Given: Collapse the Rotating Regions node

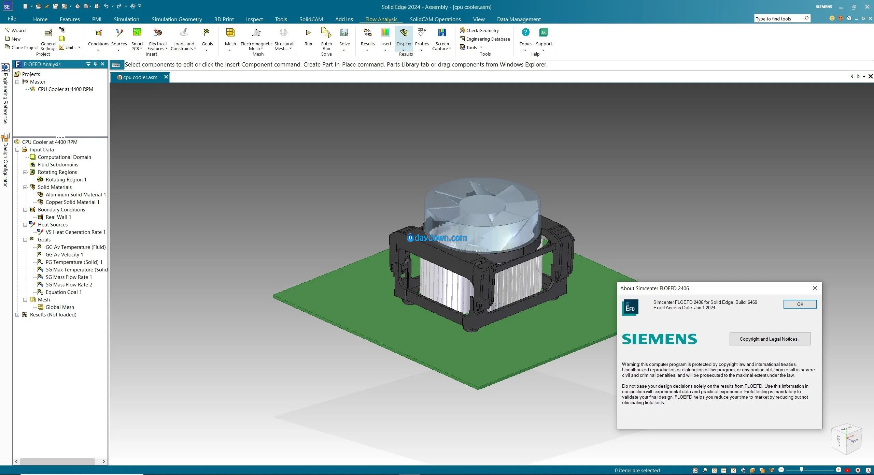Looking at the screenshot, I should pos(25,172).
